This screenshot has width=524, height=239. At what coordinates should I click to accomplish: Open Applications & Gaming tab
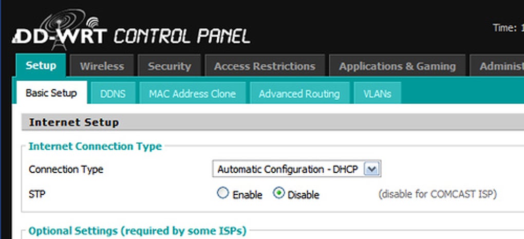[397, 66]
